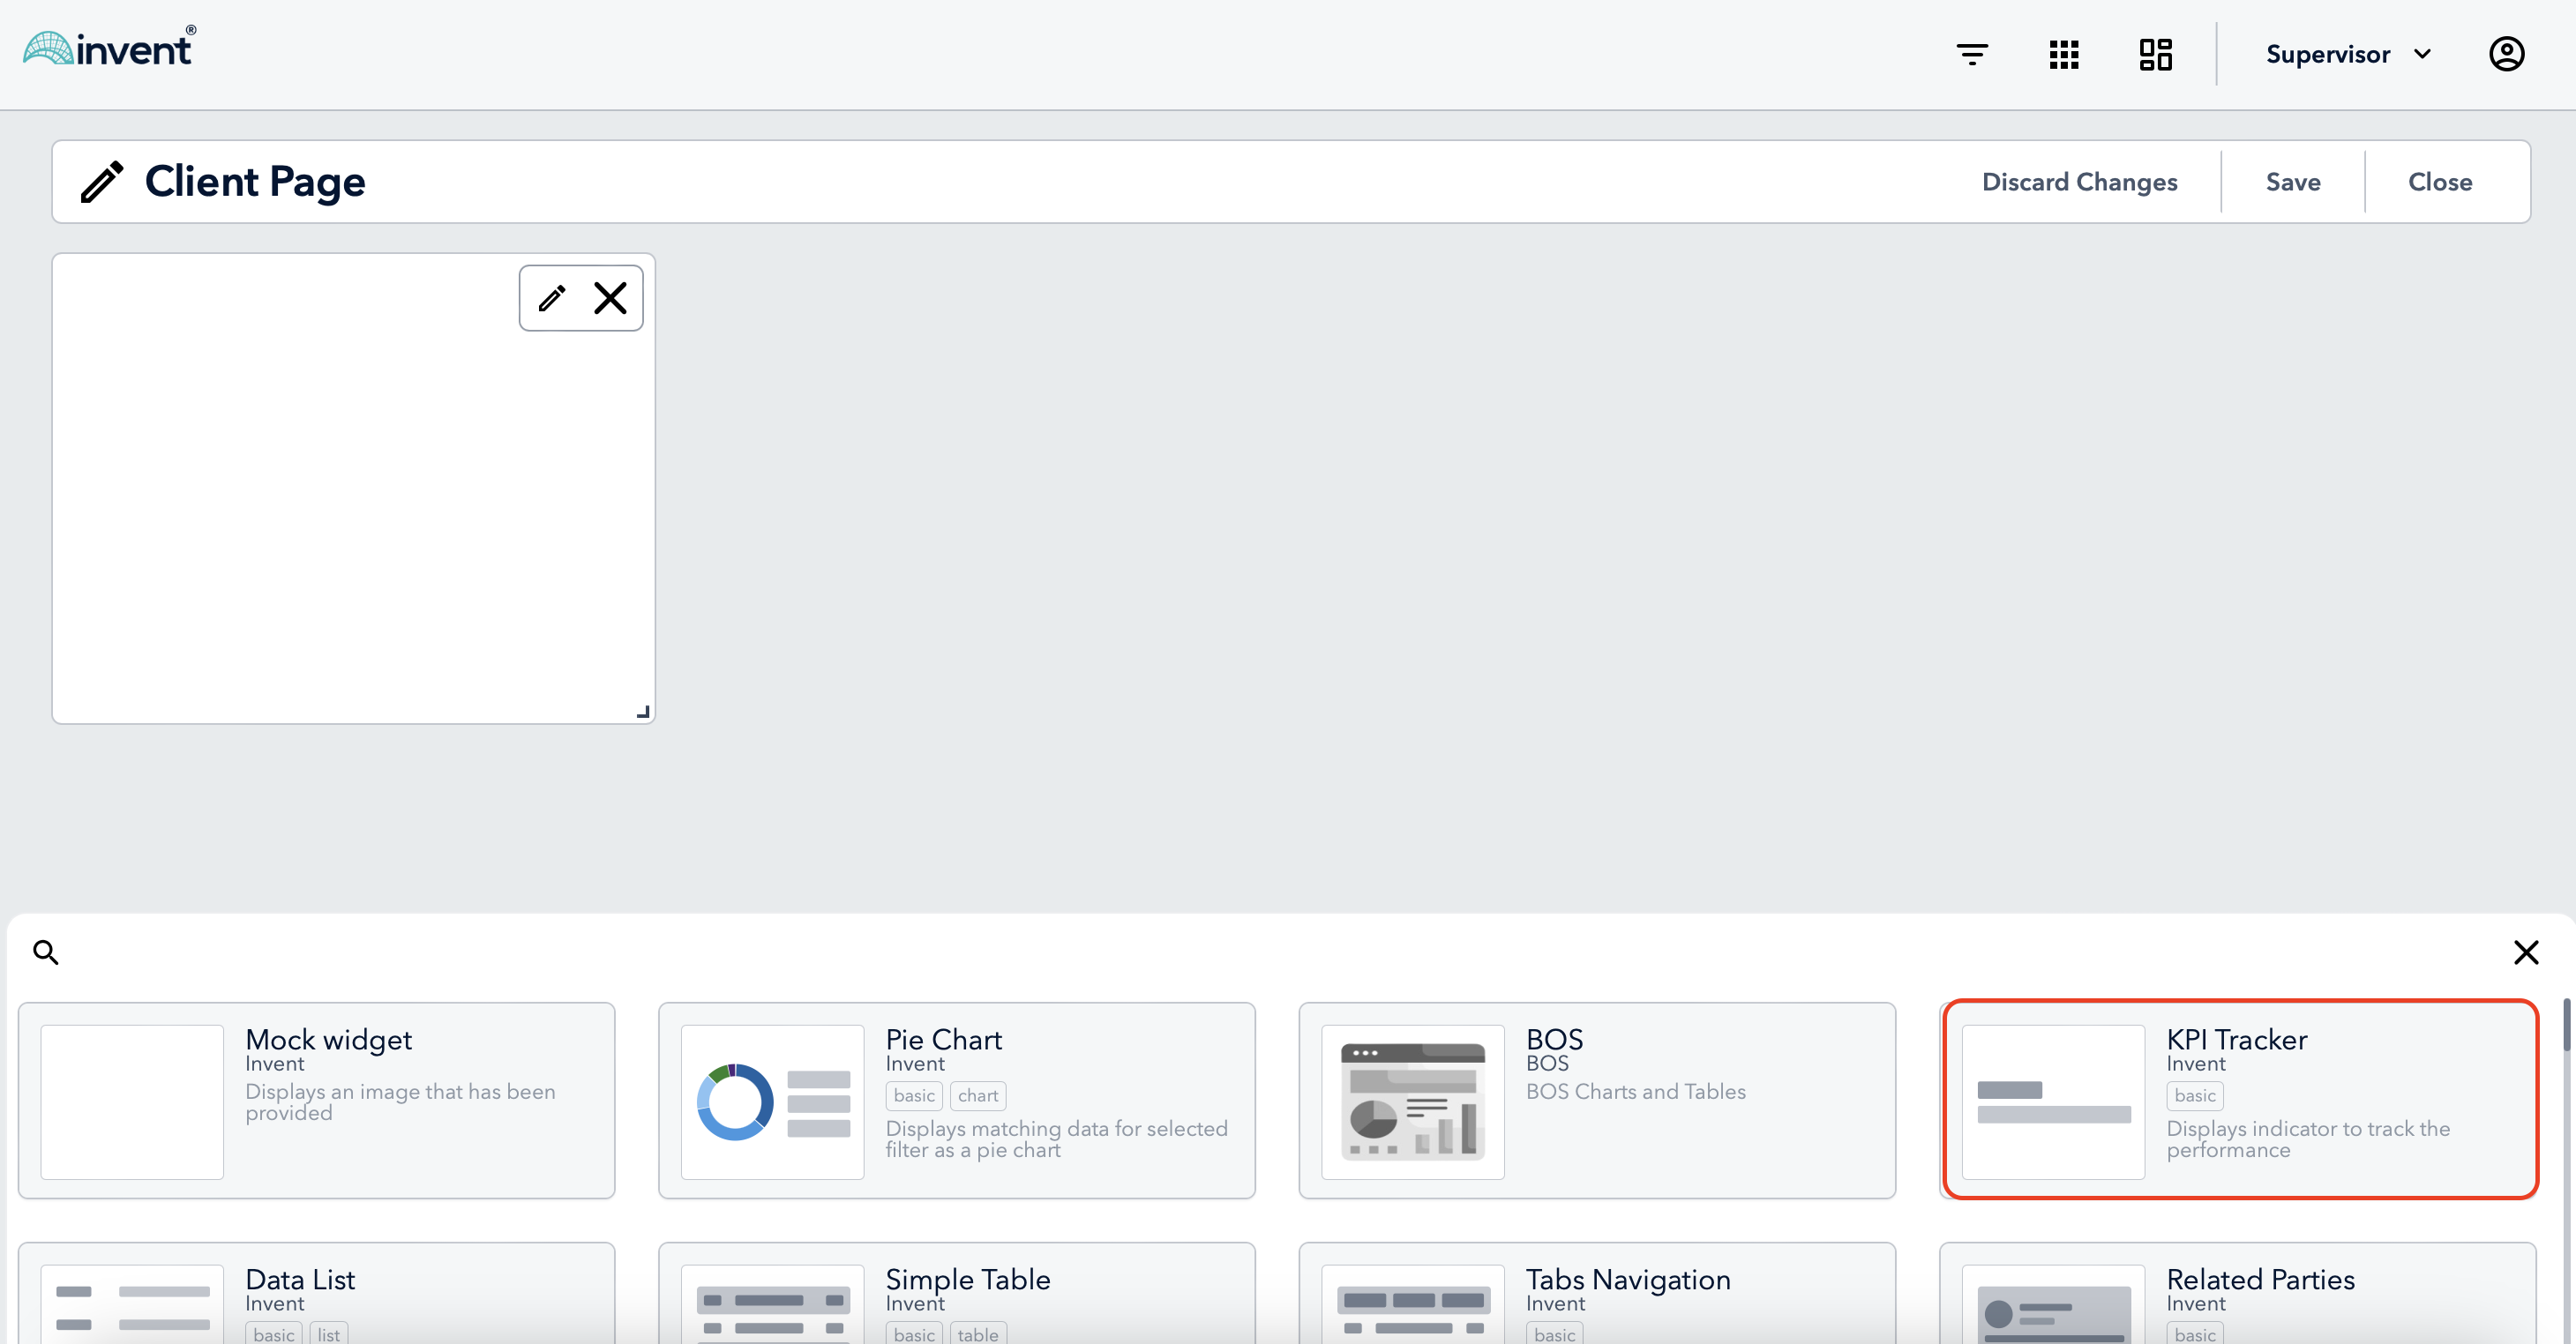
Task: Select the BOS widget title
Action: pyautogui.click(x=1554, y=1040)
